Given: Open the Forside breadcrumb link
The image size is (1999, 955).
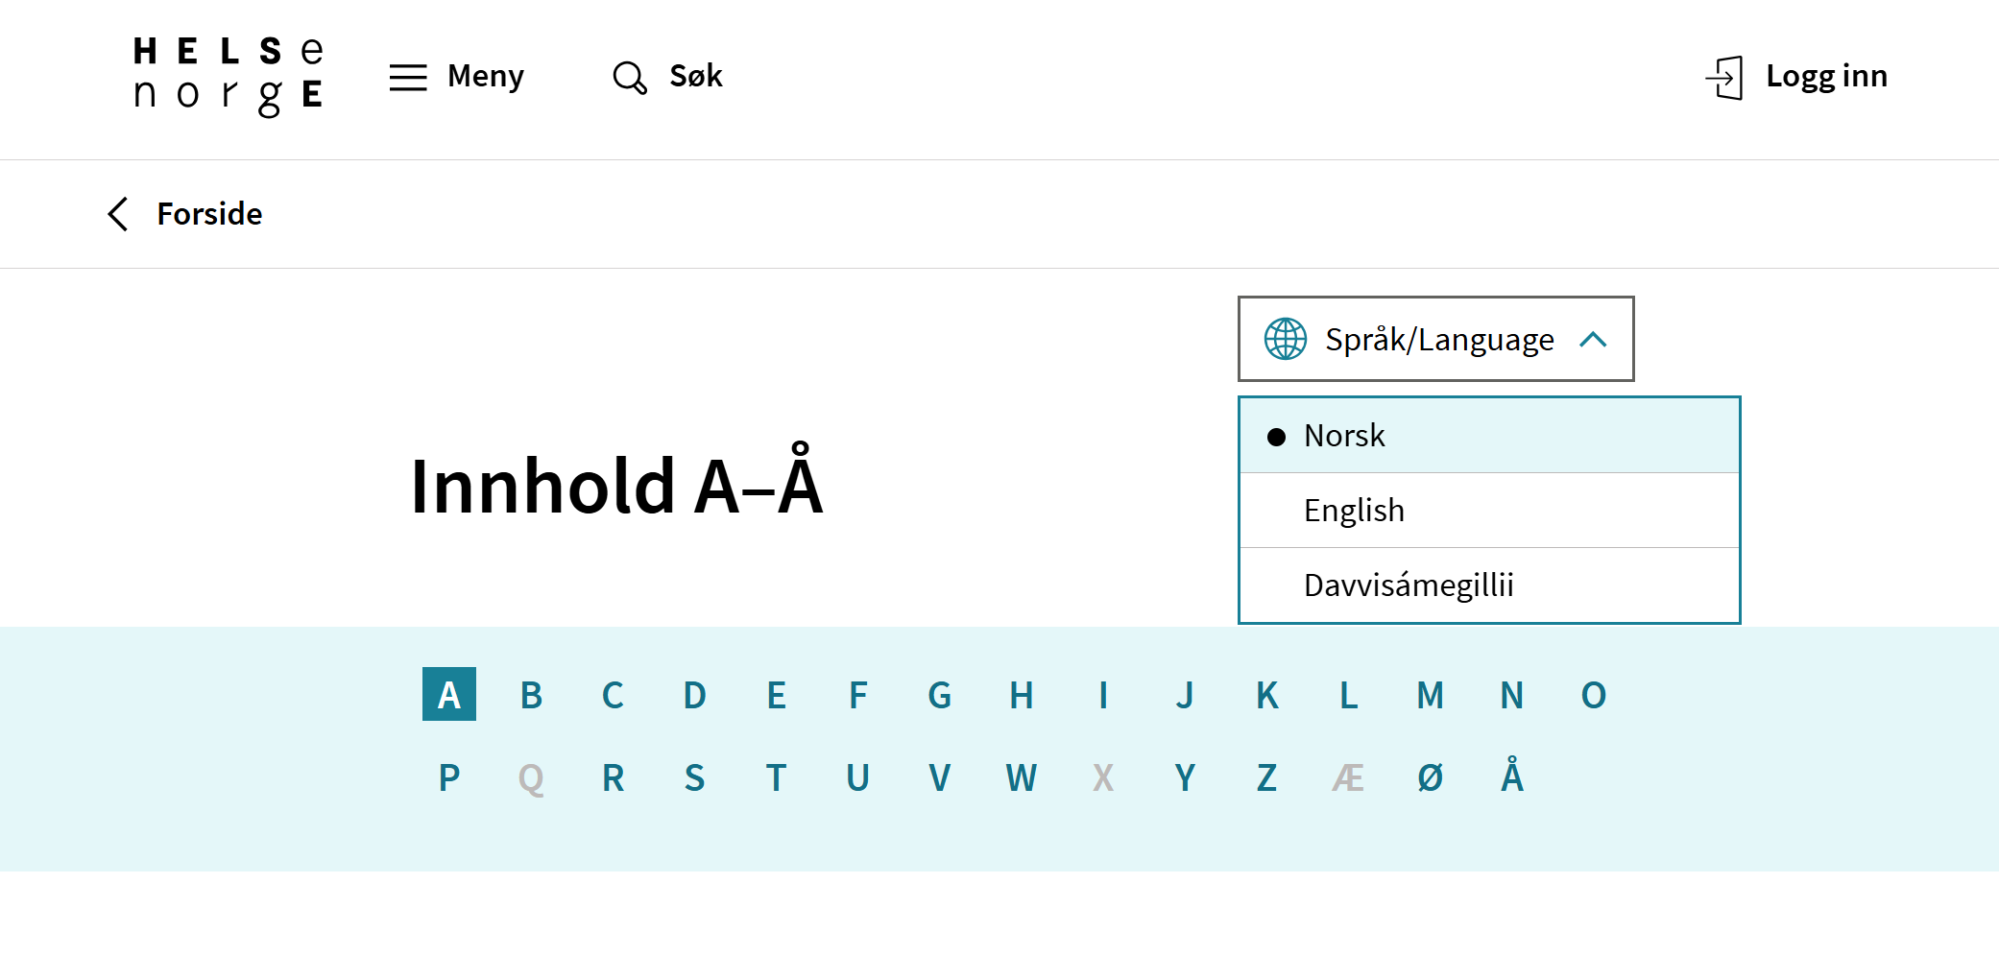Looking at the screenshot, I should (x=209, y=214).
